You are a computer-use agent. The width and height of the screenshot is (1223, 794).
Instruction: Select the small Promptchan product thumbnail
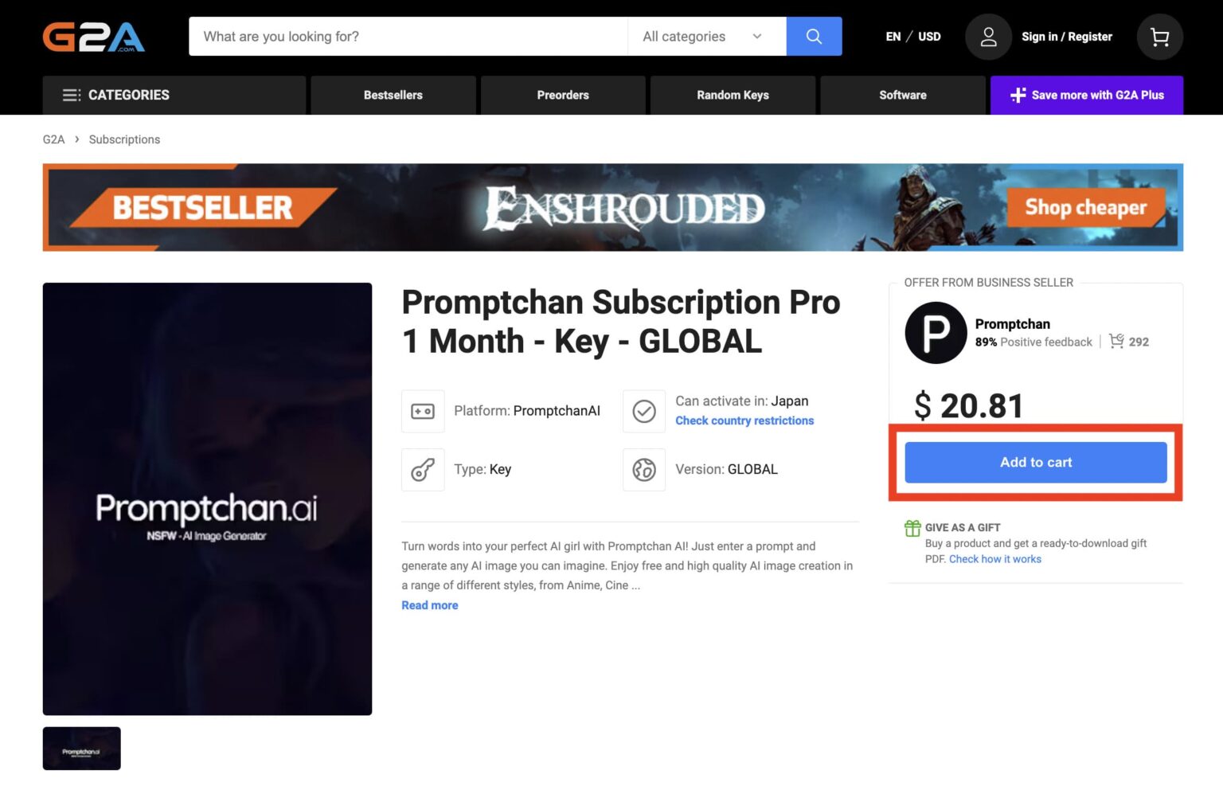pyautogui.click(x=81, y=749)
